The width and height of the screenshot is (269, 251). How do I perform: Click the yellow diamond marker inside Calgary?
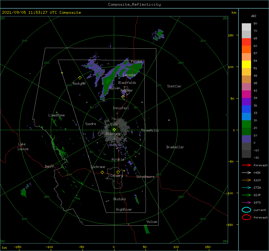[118, 172]
